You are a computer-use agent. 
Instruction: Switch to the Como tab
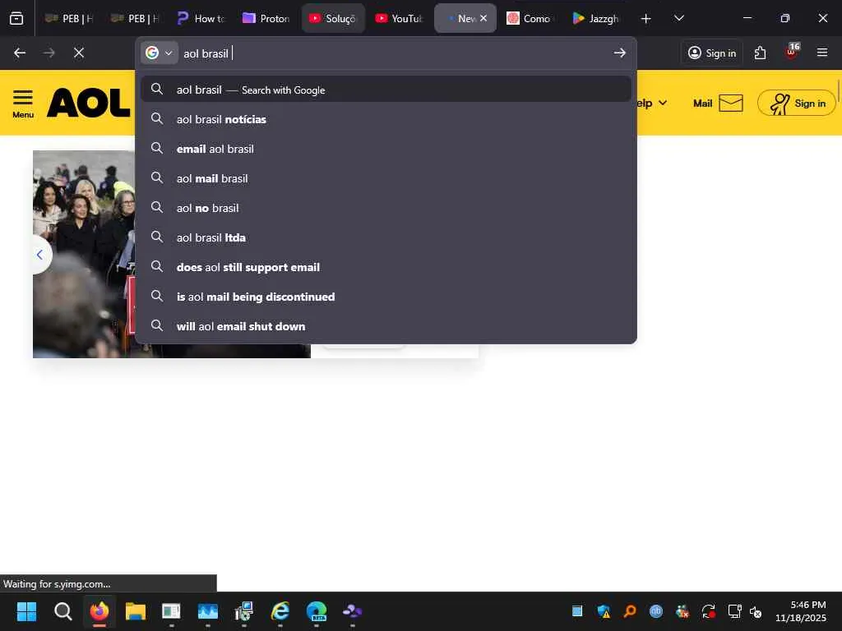pyautogui.click(x=530, y=18)
